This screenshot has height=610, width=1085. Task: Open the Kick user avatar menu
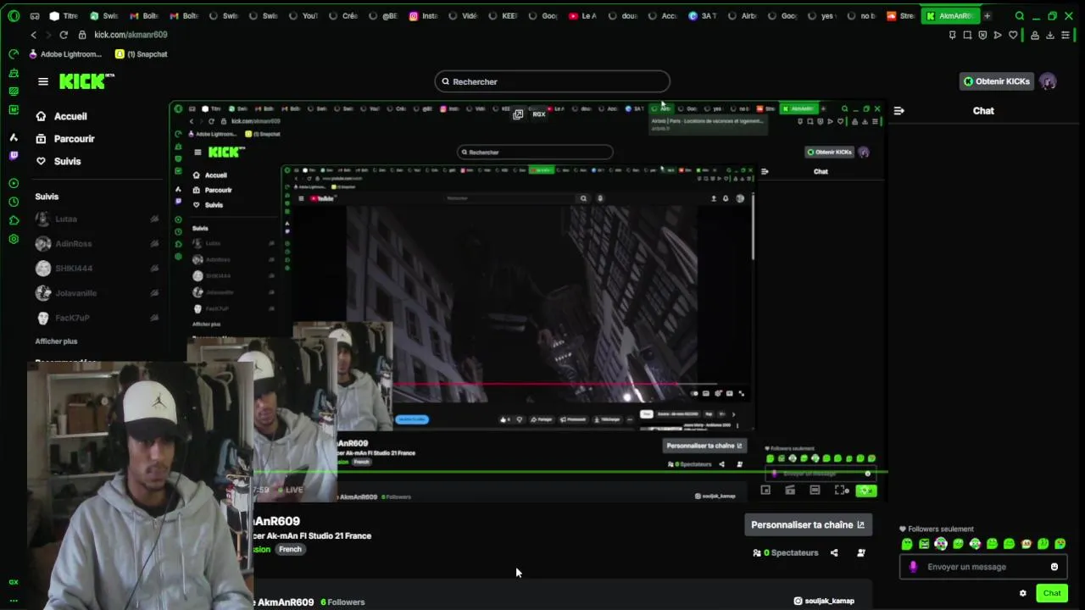coord(1049,81)
